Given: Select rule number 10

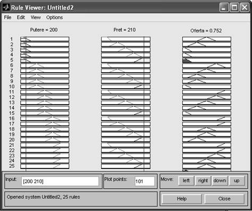Looking at the screenshot, I should [x=12, y=87].
